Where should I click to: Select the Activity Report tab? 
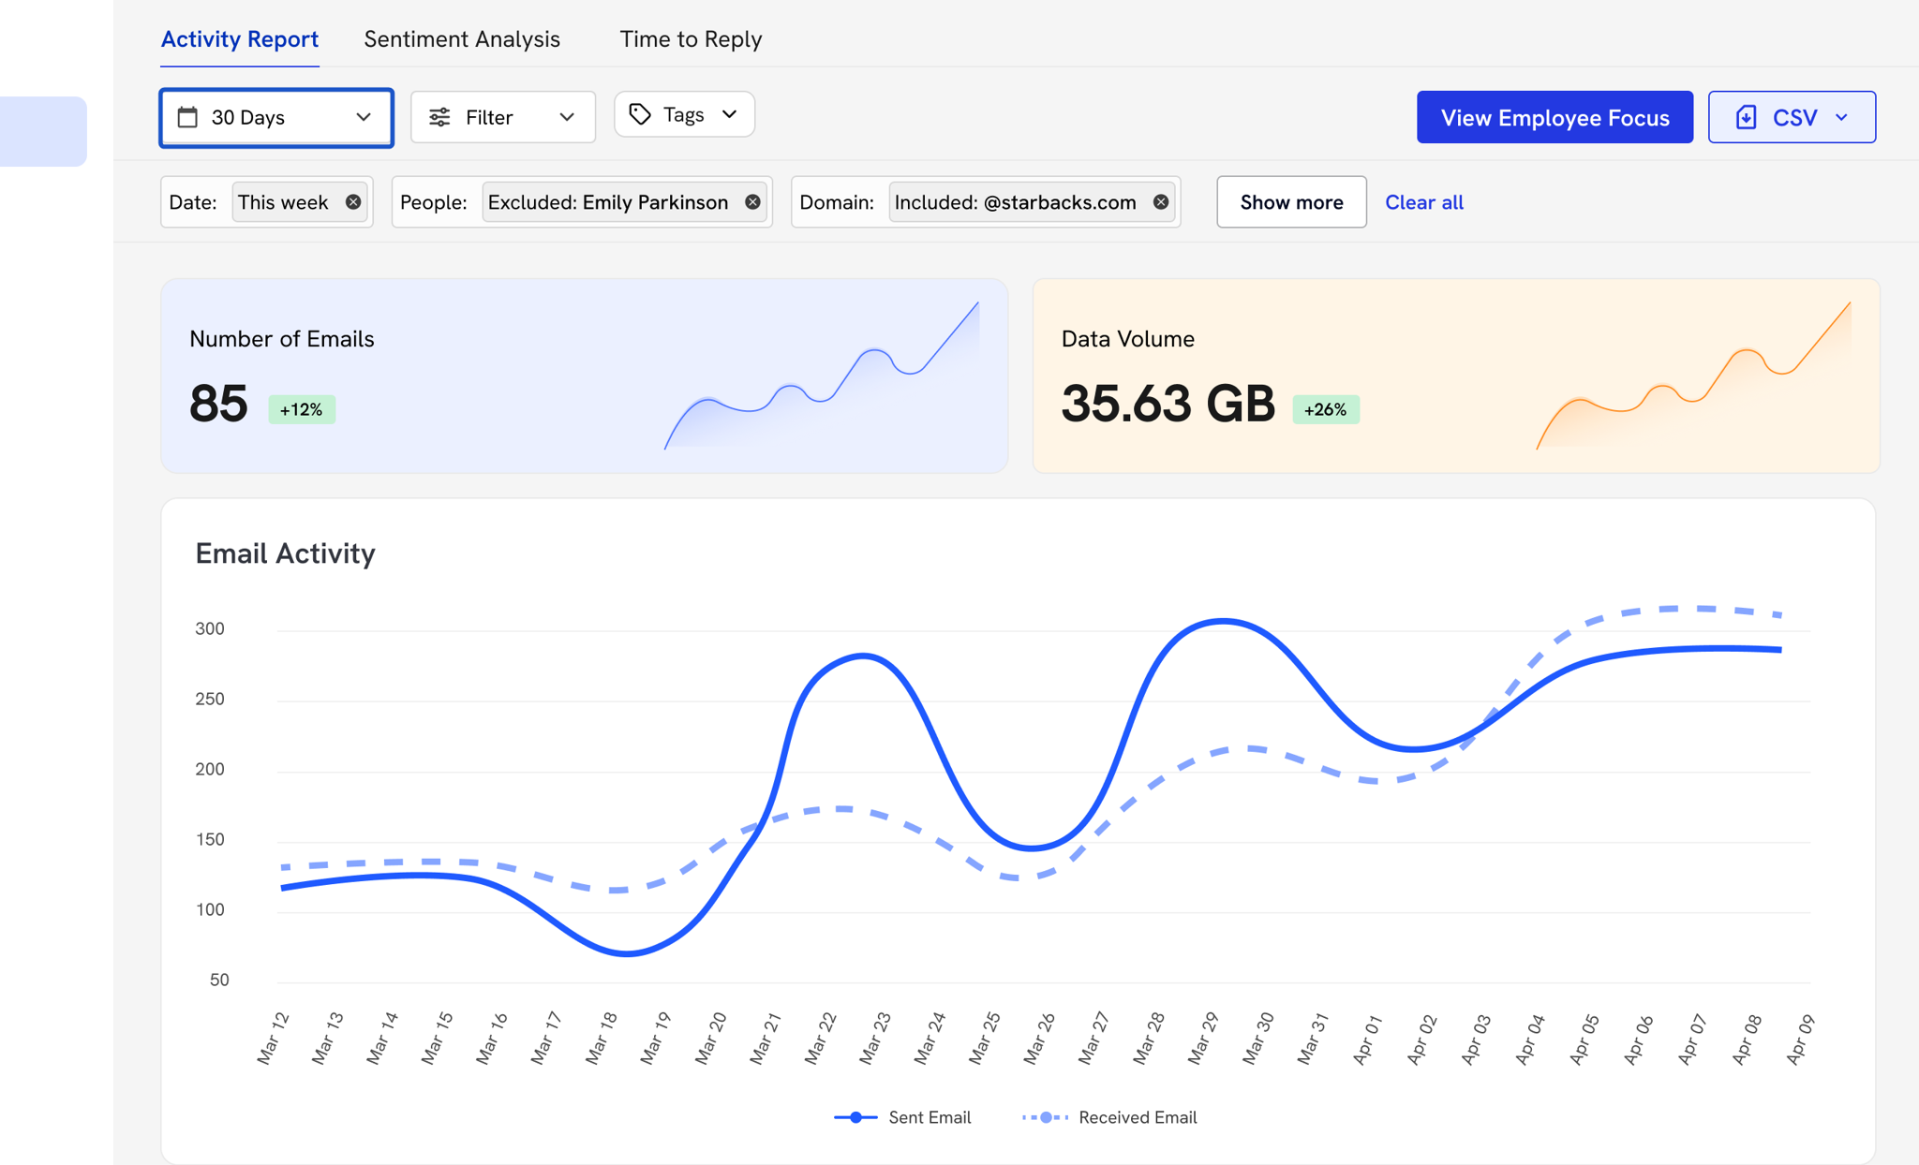pos(240,39)
